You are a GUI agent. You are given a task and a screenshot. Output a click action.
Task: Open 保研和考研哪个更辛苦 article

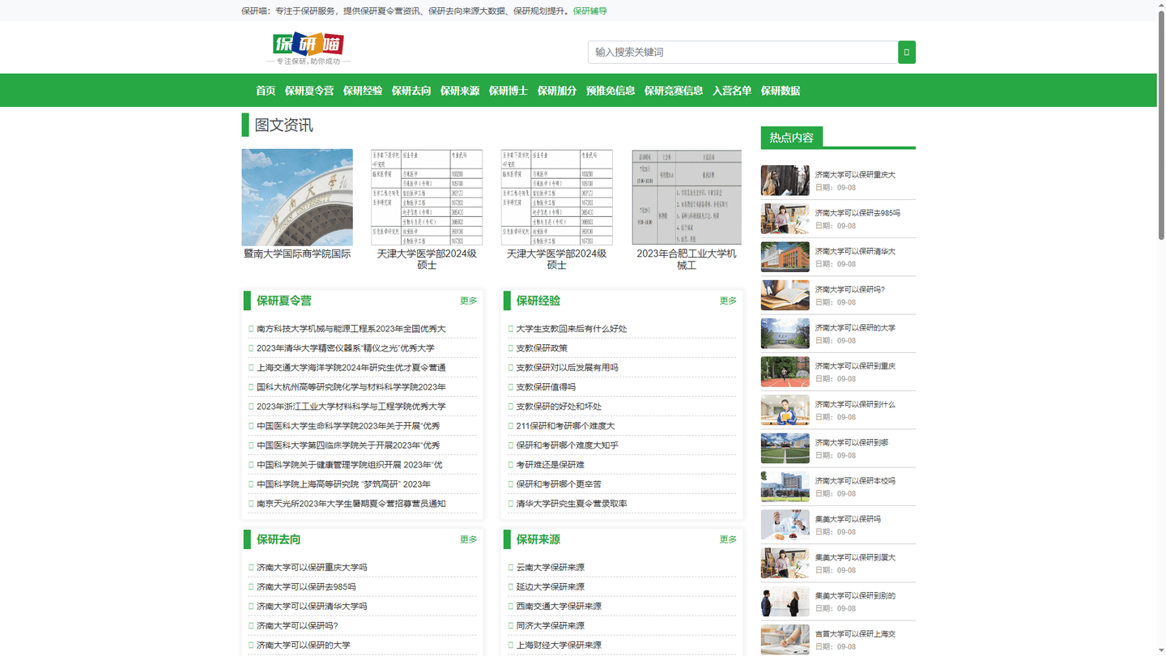point(559,484)
